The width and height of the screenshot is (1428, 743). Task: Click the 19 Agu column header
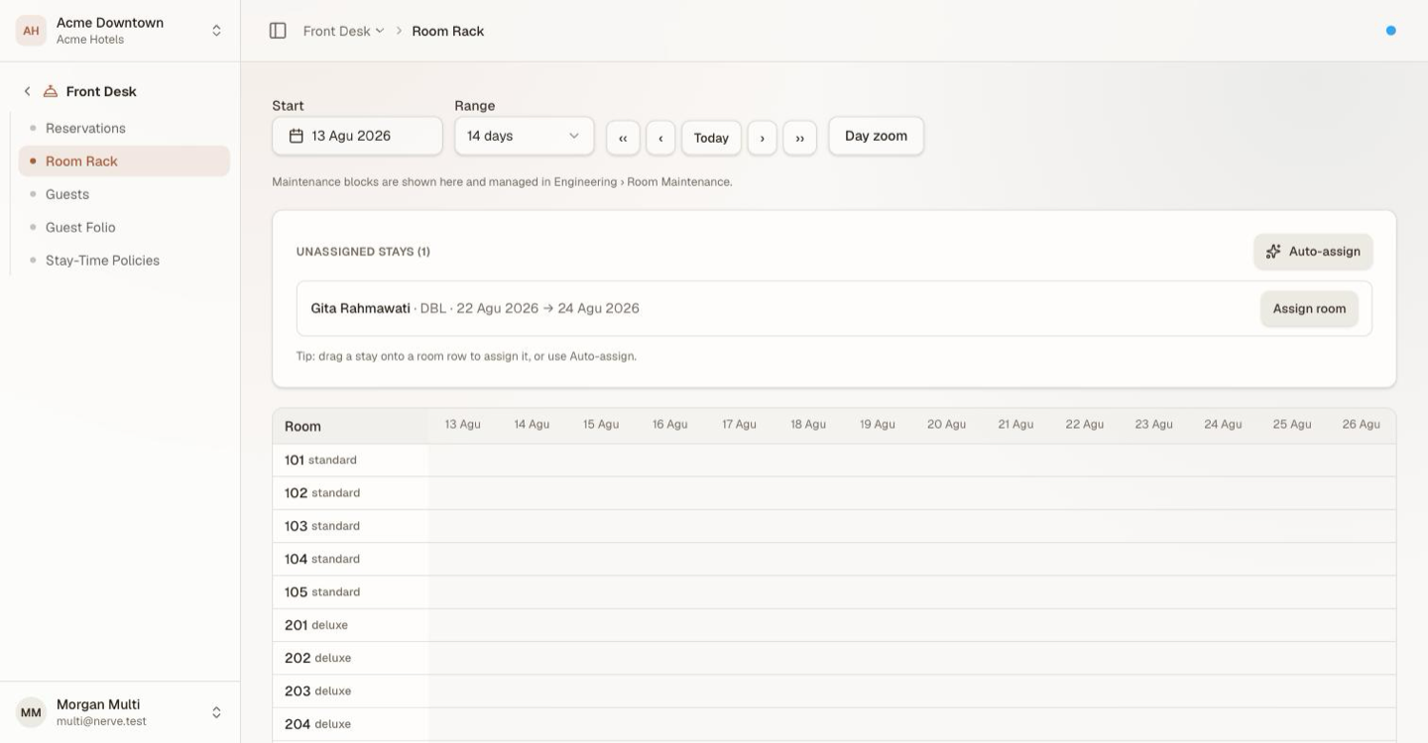point(878,424)
